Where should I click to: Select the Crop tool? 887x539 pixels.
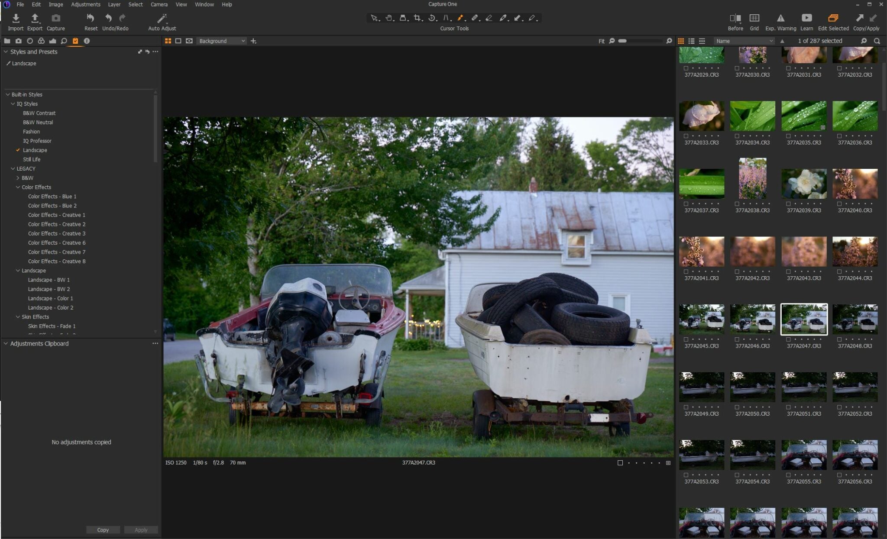click(x=418, y=18)
